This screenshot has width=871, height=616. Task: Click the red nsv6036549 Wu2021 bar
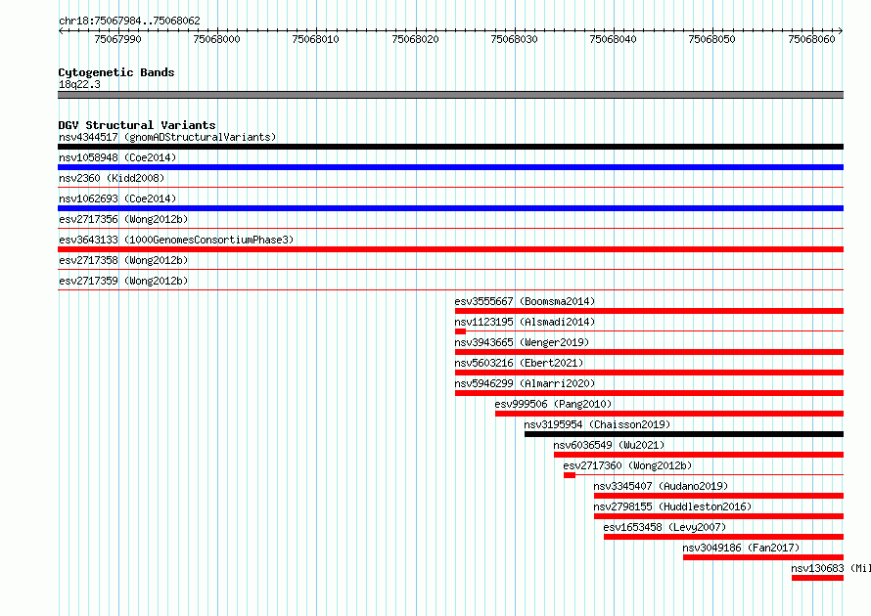(x=699, y=455)
